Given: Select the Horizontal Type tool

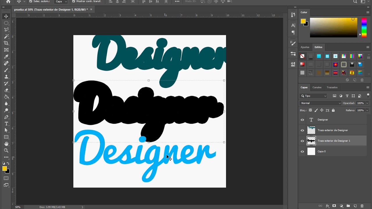Looking at the screenshot, I should click(x=6, y=124).
